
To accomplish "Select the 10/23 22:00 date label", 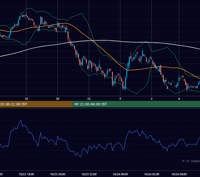I will 89,174.
